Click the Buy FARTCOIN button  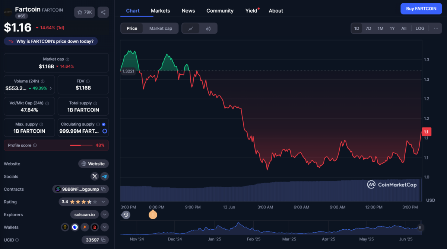[421, 9]
